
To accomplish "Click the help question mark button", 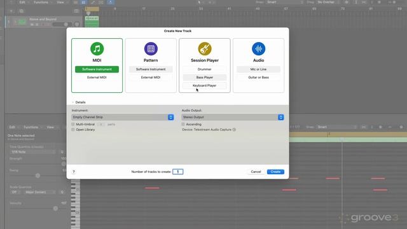I will coord(74,172).
